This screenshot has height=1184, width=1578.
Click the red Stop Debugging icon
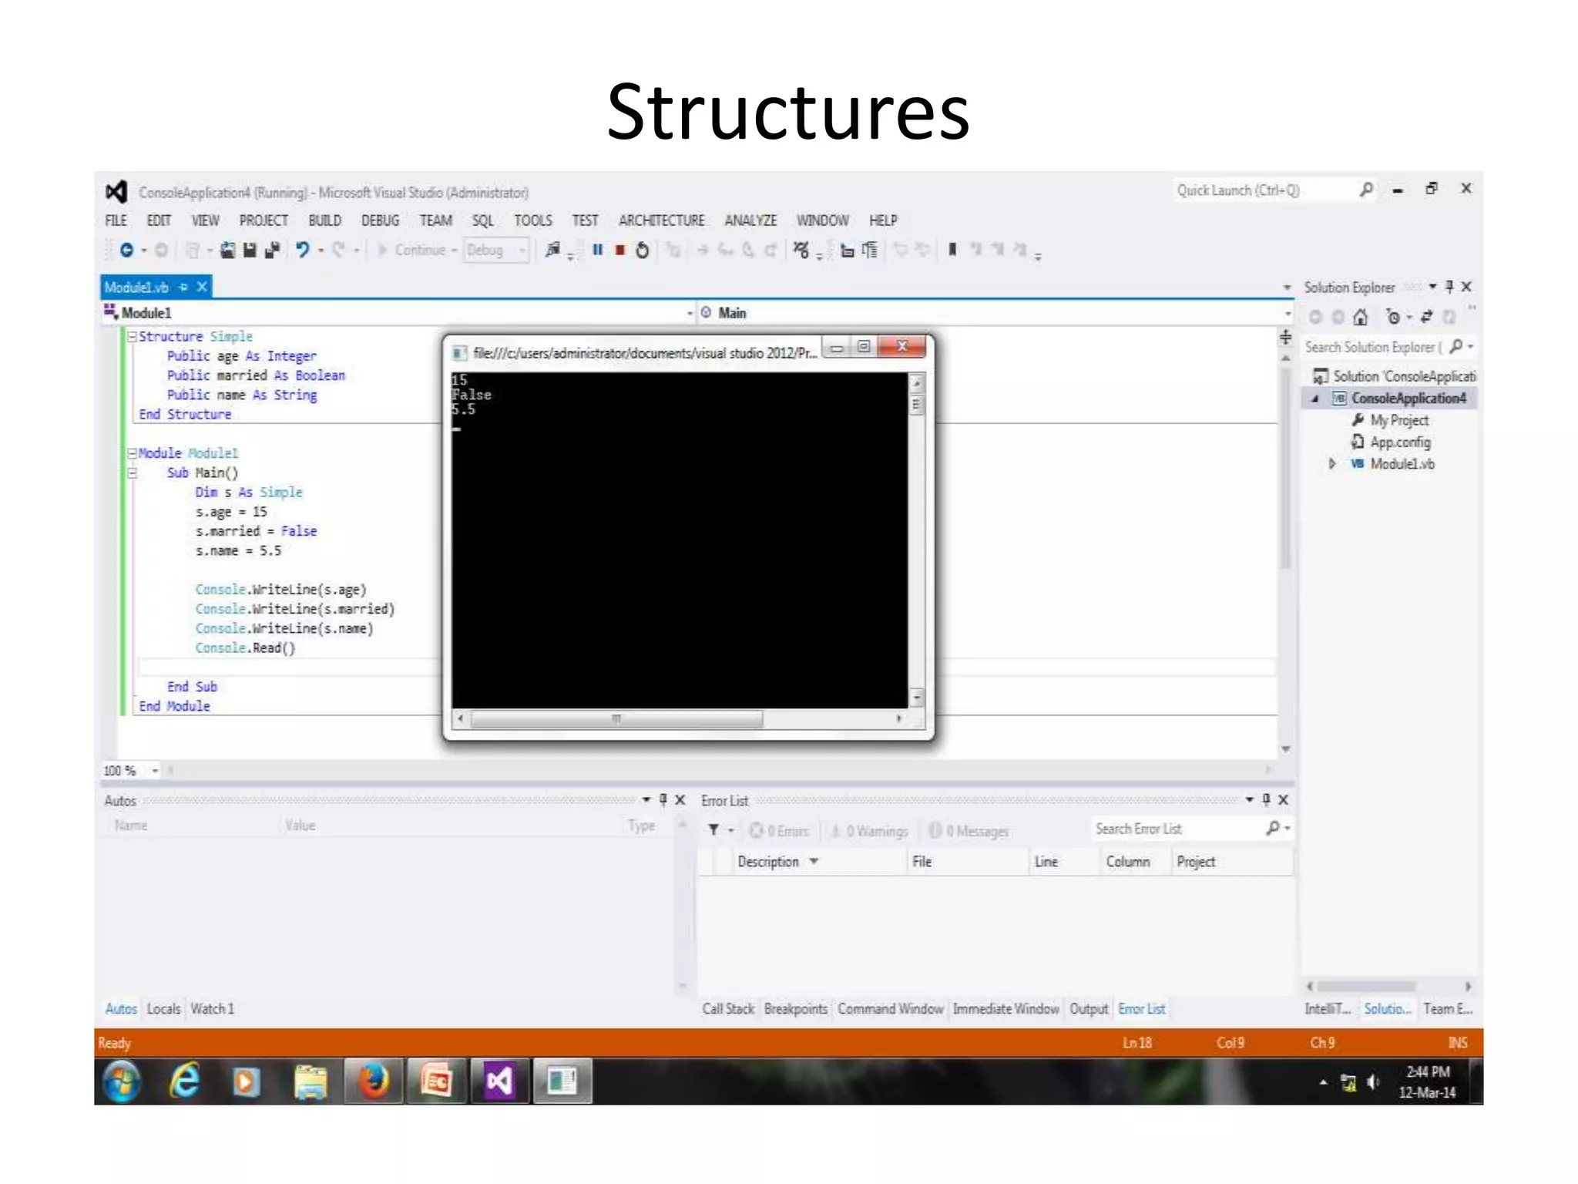click(x=619, y=250)
